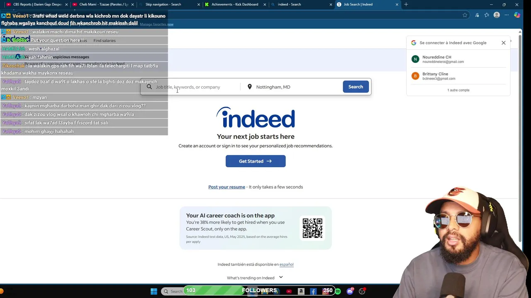Viewport: 531px width, 298px height.
Task: Open OBS Studio from the taskbar
Action: (x=362, y=291)
